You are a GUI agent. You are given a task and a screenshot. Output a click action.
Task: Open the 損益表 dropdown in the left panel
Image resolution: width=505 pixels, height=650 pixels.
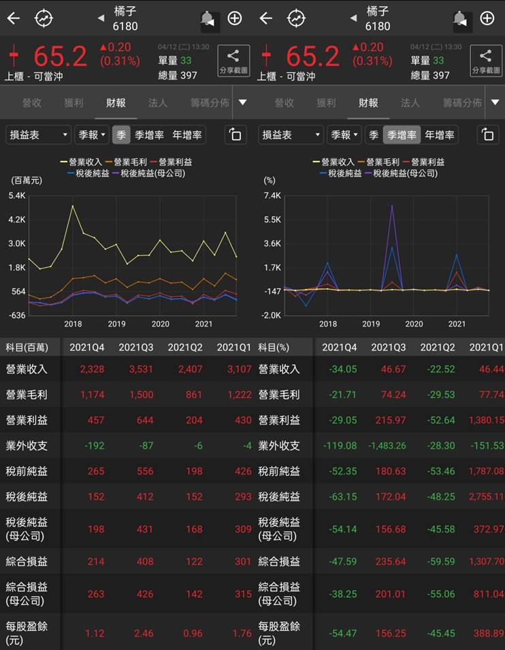pos(38,135)
